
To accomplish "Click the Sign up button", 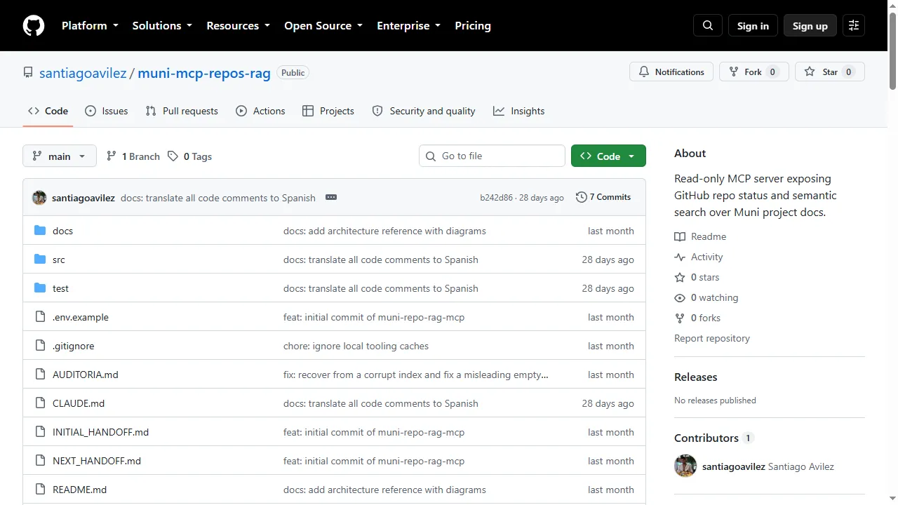I will (x=810, y=25).
